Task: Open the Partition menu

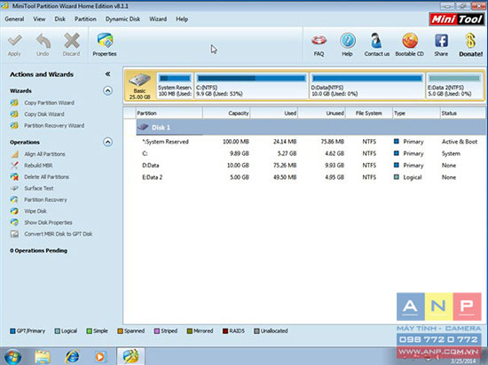Action: (85, 19)
